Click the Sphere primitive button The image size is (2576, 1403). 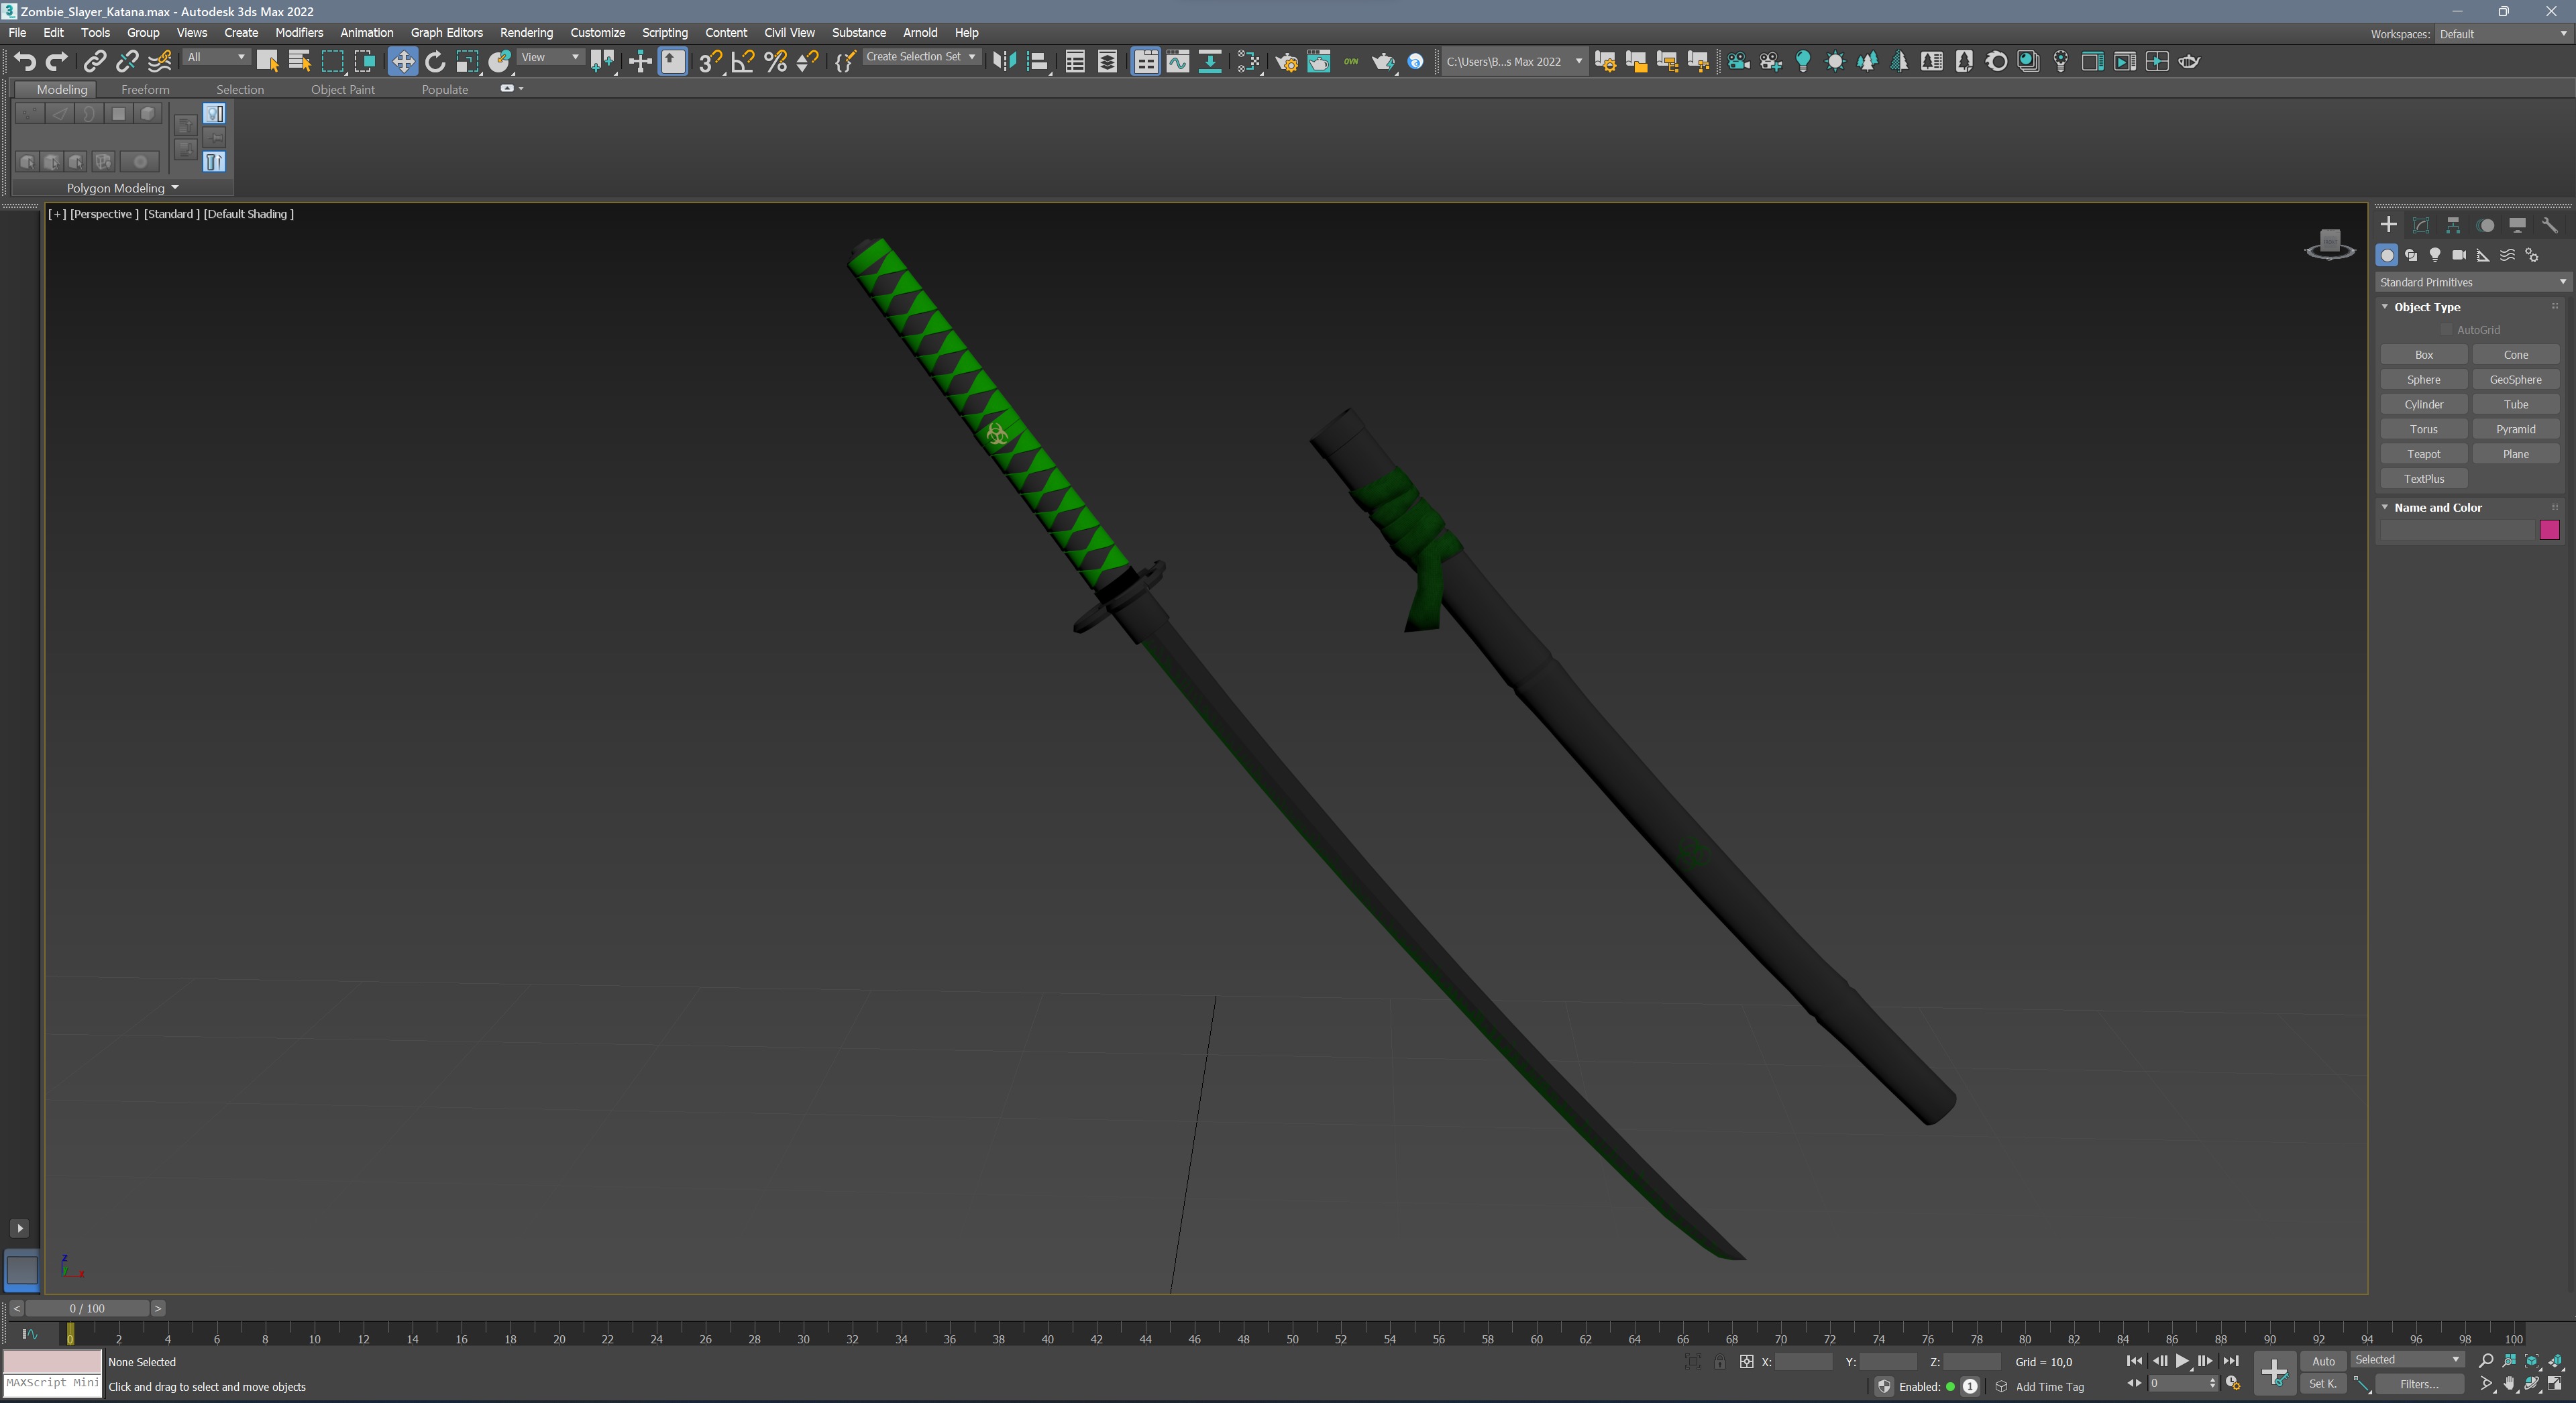tap(2423, 380)
